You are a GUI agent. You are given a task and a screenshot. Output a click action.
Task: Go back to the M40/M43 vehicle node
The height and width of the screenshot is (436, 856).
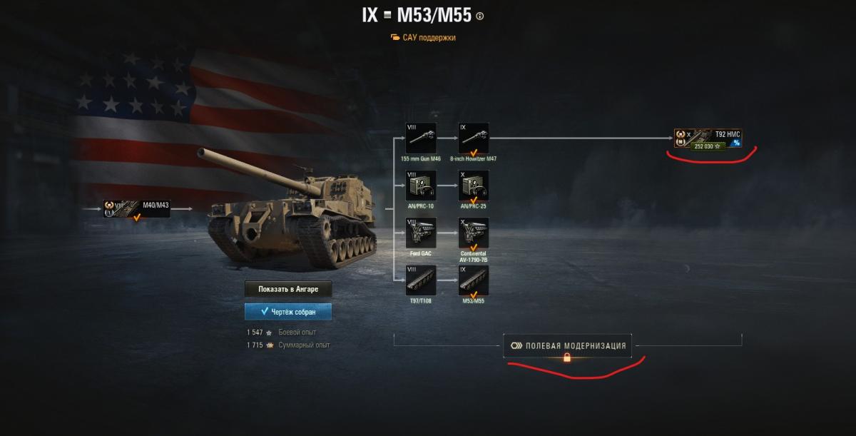click(137, 209)
